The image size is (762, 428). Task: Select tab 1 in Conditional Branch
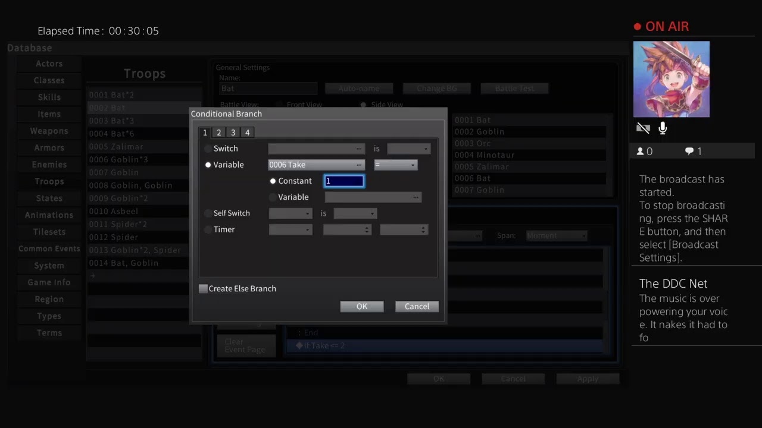click(205, 133)
